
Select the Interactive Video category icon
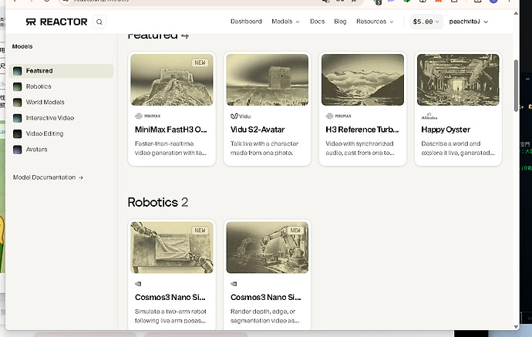pos(17,118)
